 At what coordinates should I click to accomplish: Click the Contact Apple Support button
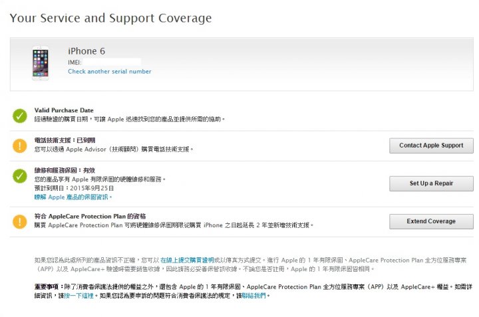coord(431,146)
